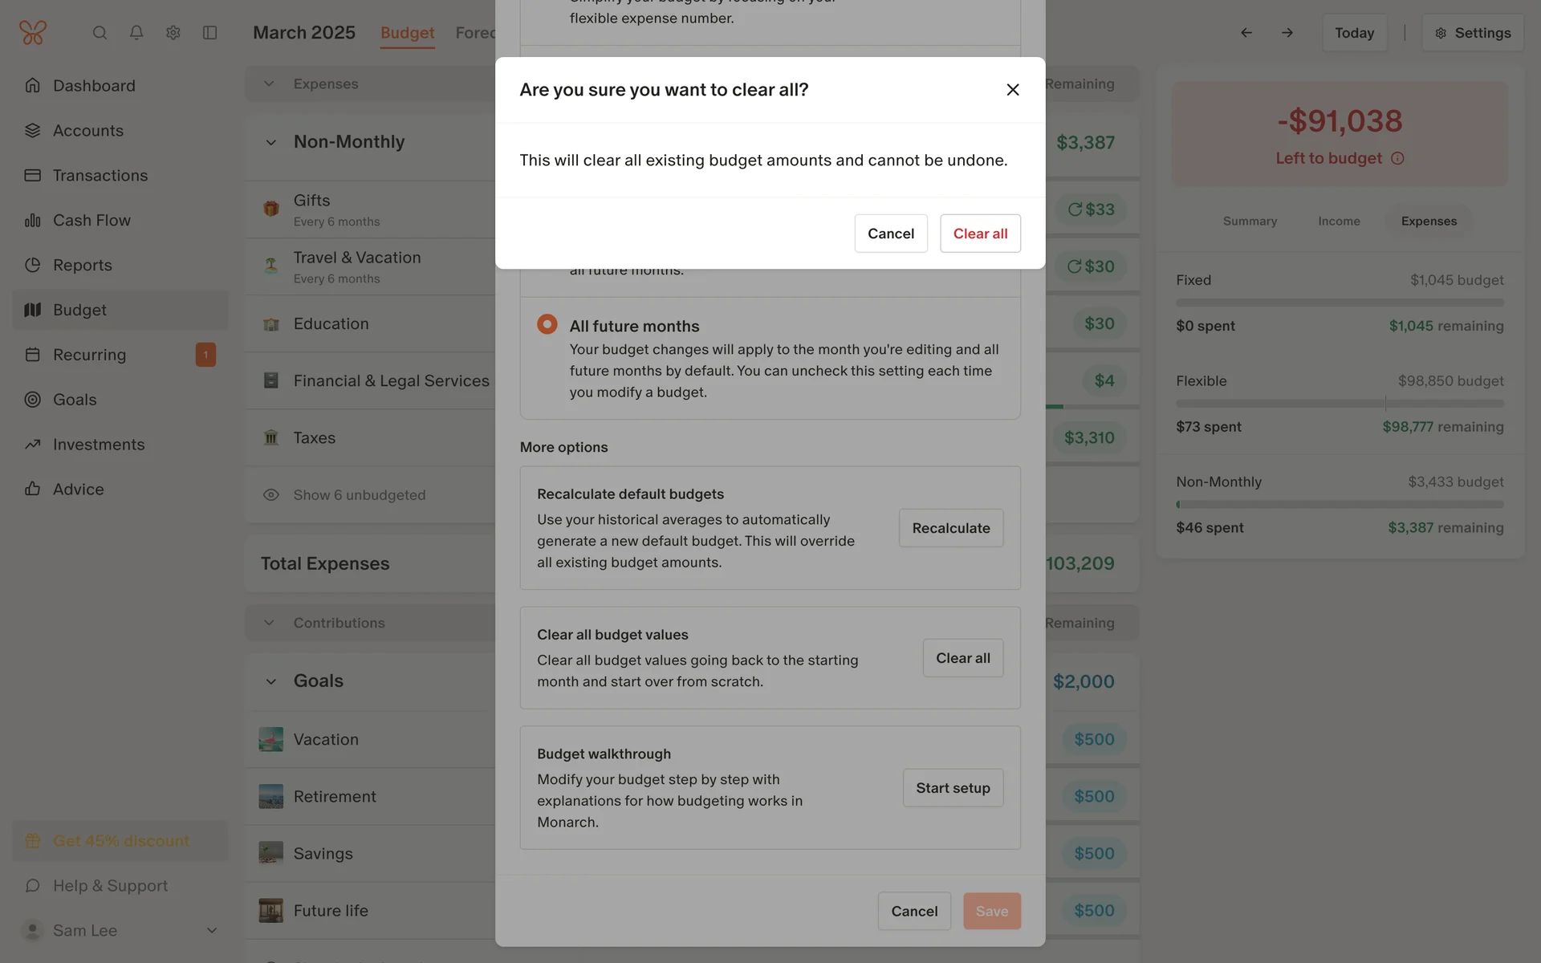
Task: Click Cancel in the confirmation dialog
Action: tap(891, 234)
